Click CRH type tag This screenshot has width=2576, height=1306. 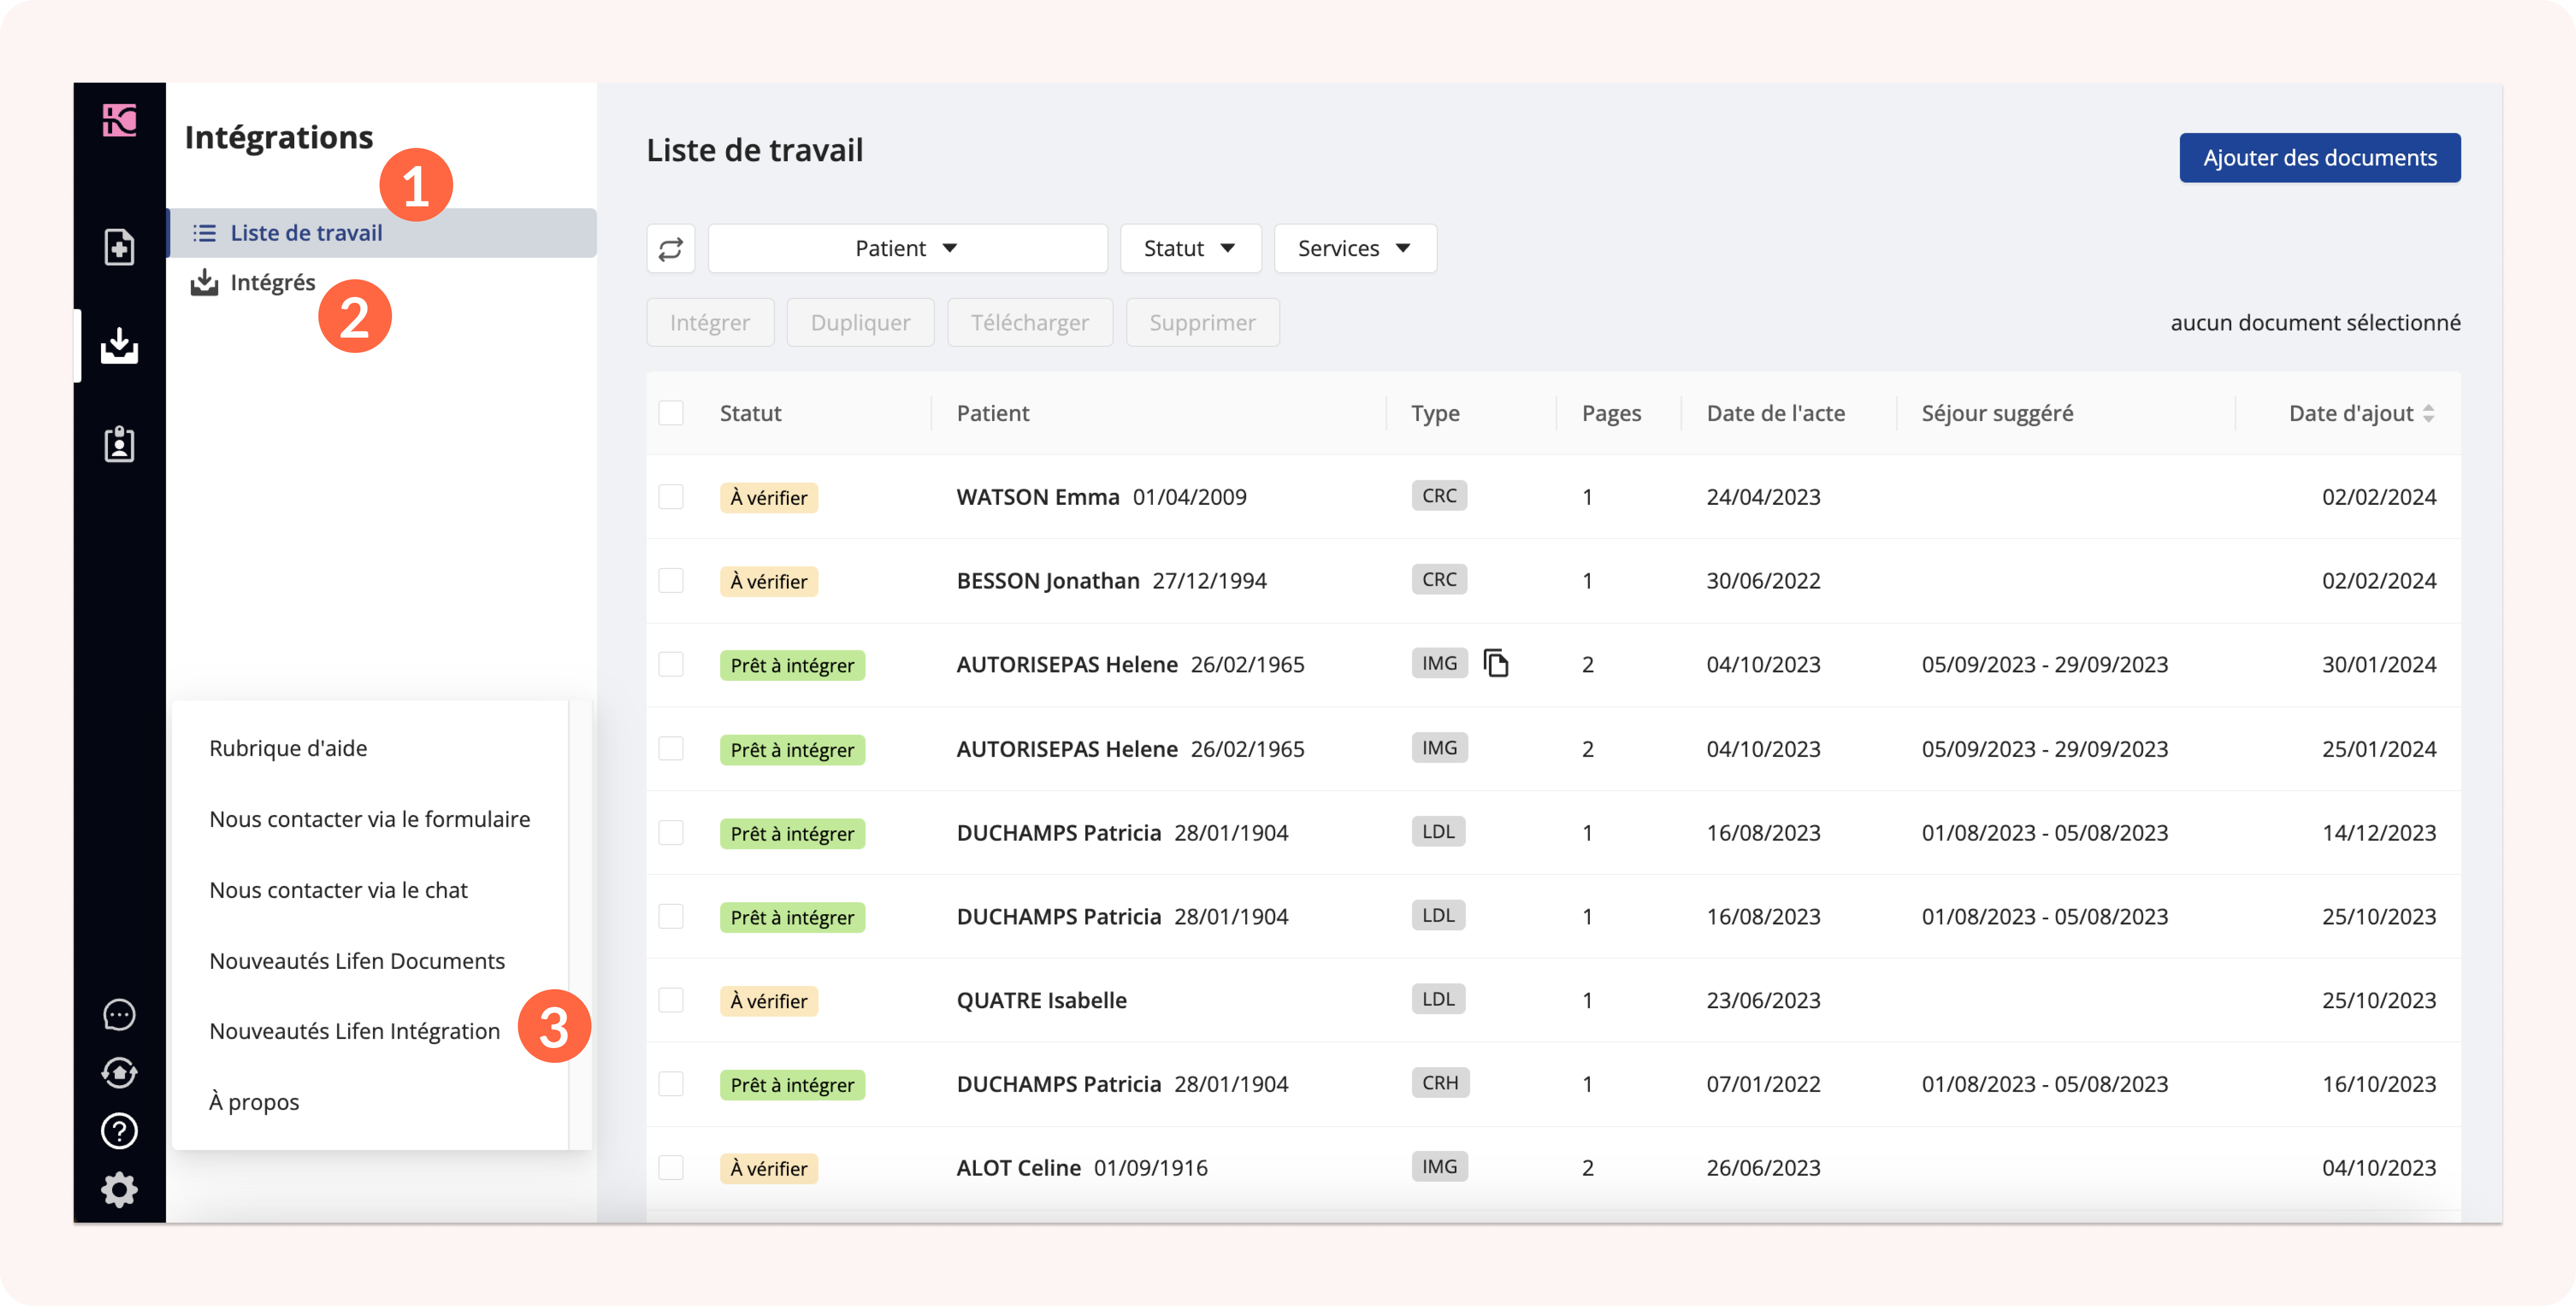1440,1083
